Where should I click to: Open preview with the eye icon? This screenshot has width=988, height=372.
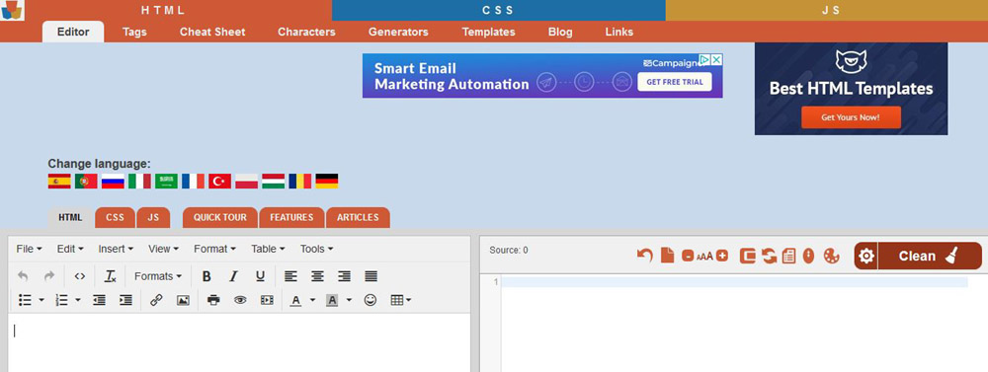point(240,300)
